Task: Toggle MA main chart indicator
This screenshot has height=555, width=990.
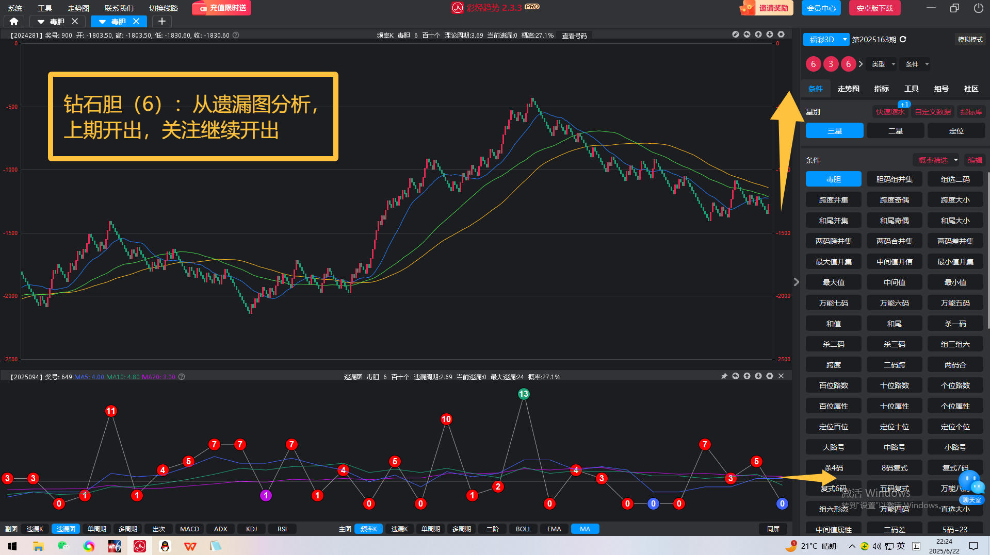Action: (585, 529)
